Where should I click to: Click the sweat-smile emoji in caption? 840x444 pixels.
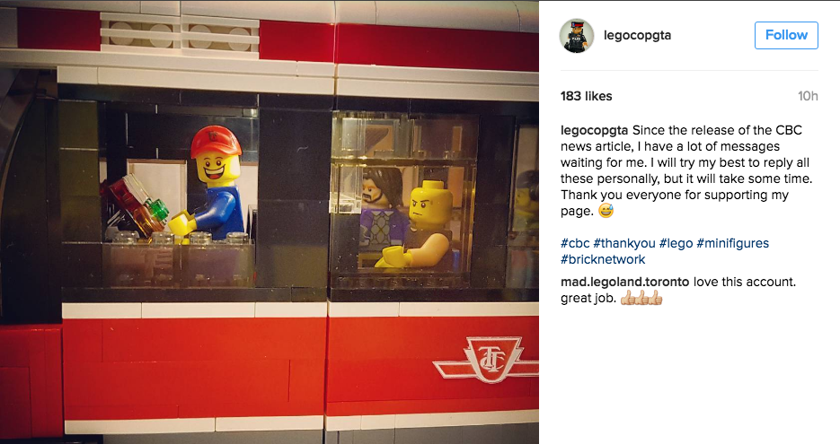[606, 212]
